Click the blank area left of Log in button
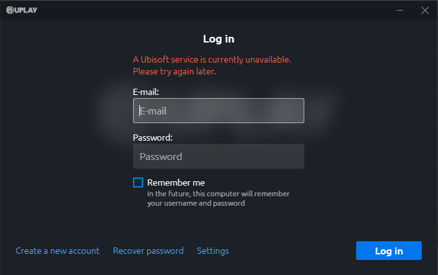This screenshot has width=438, height=275. [294, 251]
